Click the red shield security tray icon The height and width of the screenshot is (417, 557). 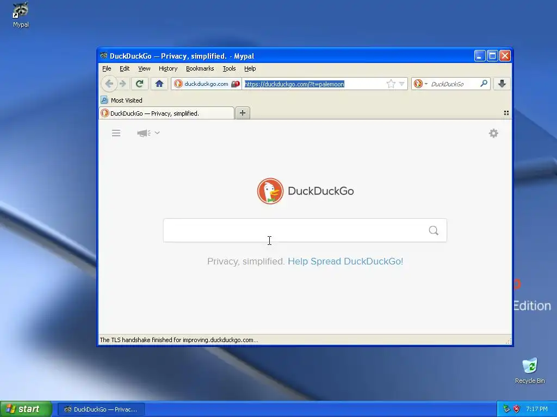point(517,409)
